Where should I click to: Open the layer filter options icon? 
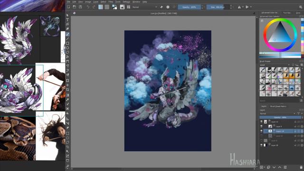tap(299, 114)
